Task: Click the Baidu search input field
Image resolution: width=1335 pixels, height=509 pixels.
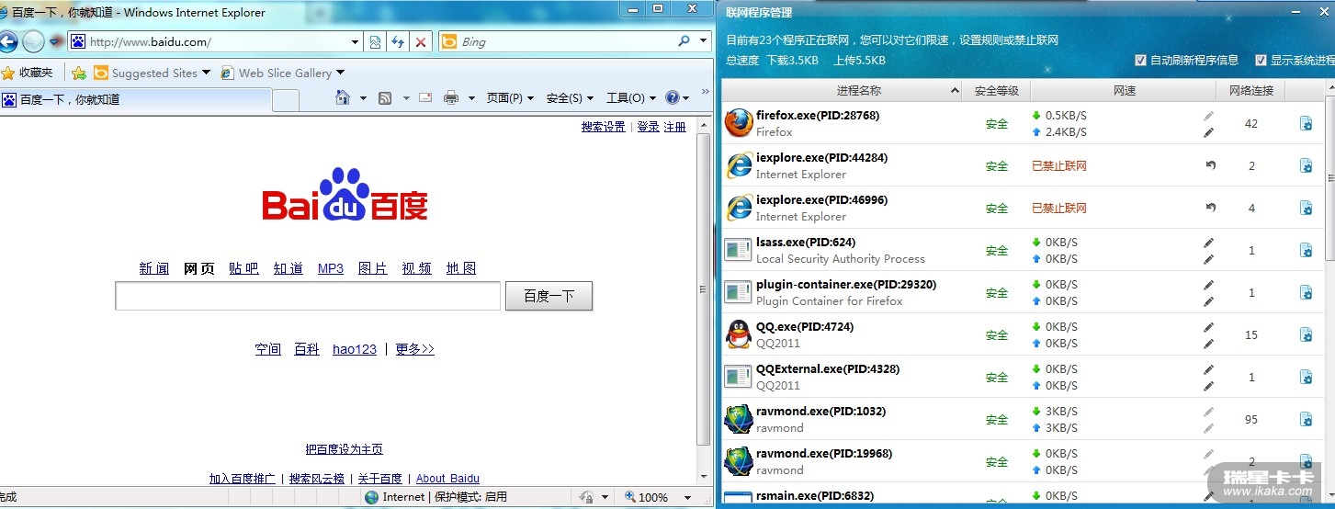Action: point(308,296)
